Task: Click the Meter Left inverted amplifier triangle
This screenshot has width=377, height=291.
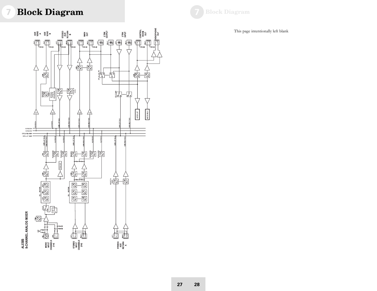Action: point(137,101)
